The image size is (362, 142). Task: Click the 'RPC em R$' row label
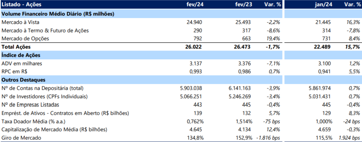pos(14,71)
